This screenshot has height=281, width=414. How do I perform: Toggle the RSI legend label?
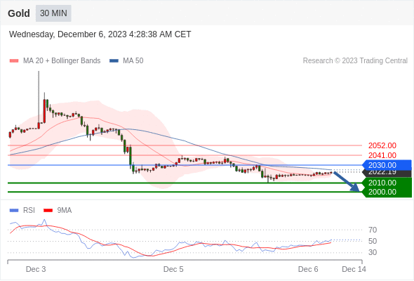click(x=29, y=211)
